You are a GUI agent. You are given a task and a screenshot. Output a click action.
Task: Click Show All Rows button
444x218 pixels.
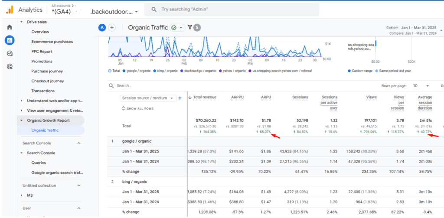(138, 108)
